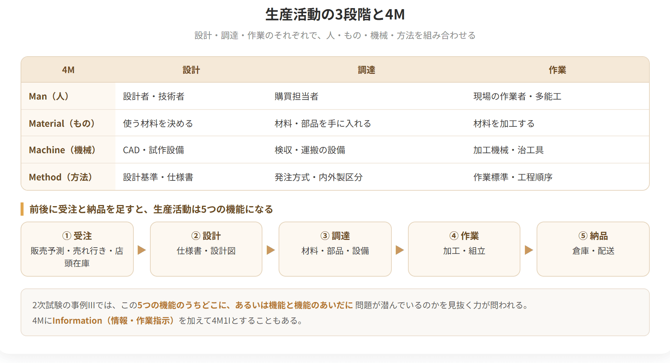Select the ⑤ 納品 step card

[x=593, y=249]
